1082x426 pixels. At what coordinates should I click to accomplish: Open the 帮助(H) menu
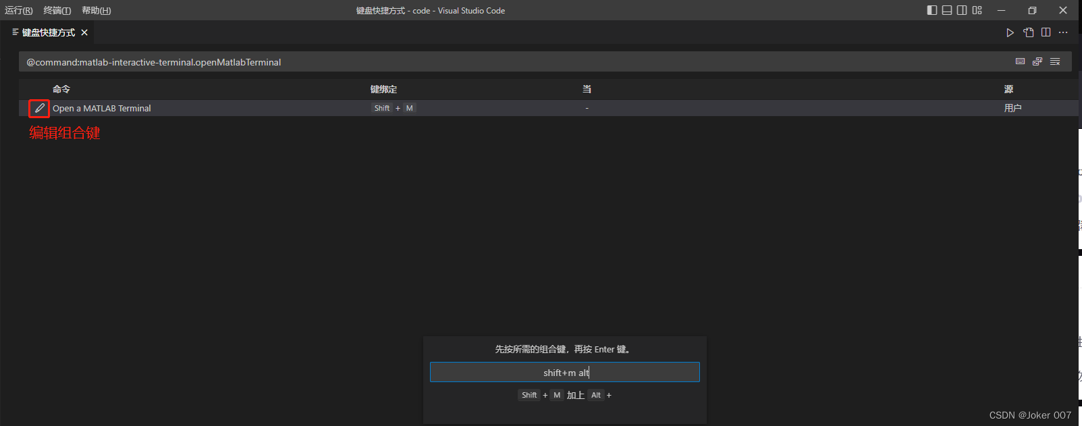96,10
